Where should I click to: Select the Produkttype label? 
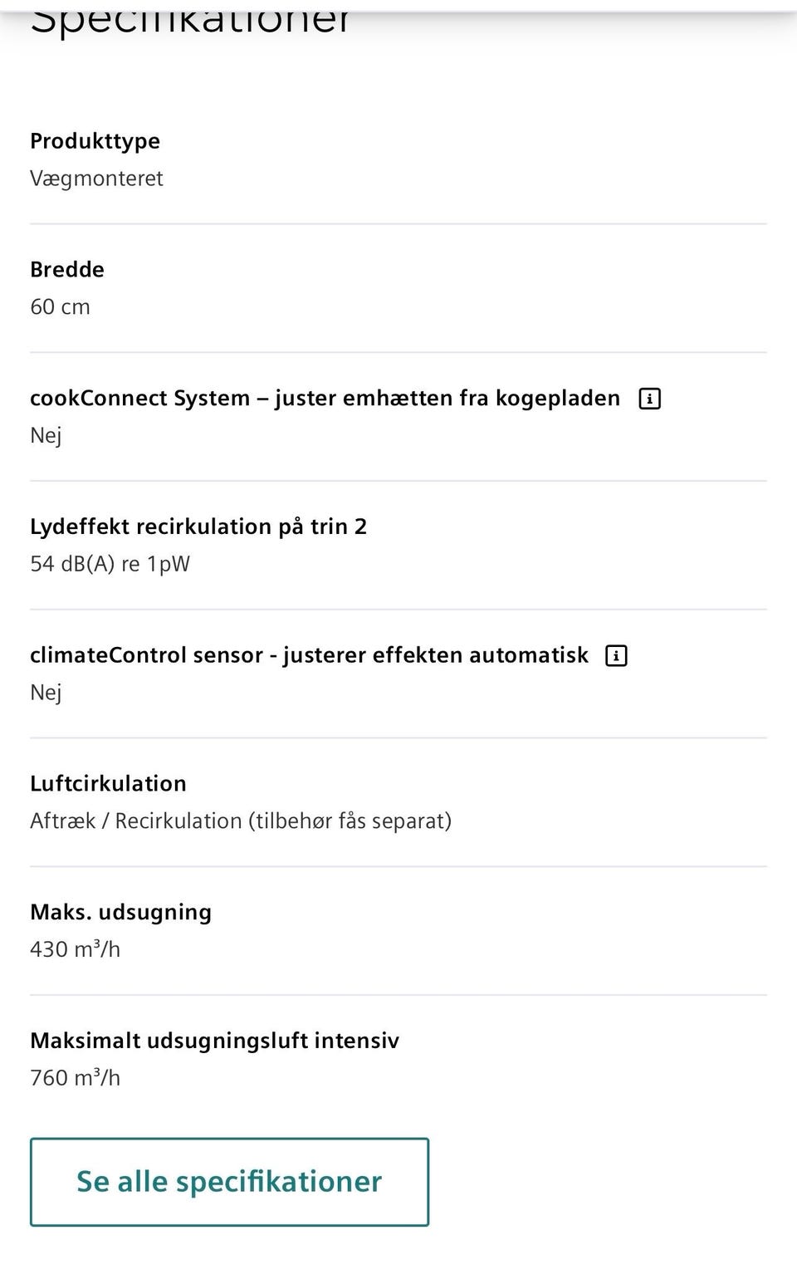click(x=95, y=141)
